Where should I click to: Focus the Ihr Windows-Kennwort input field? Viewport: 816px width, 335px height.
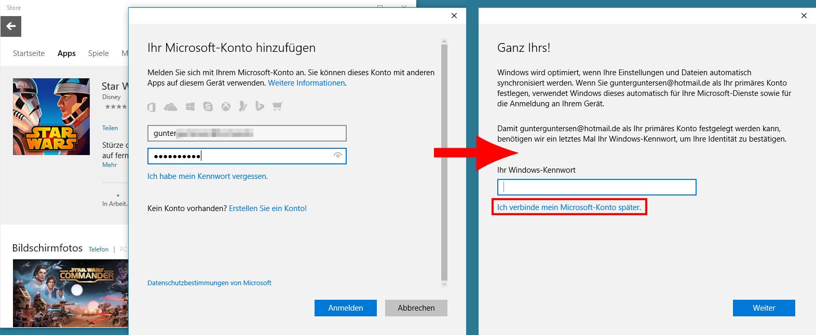(x=596, y=187)
